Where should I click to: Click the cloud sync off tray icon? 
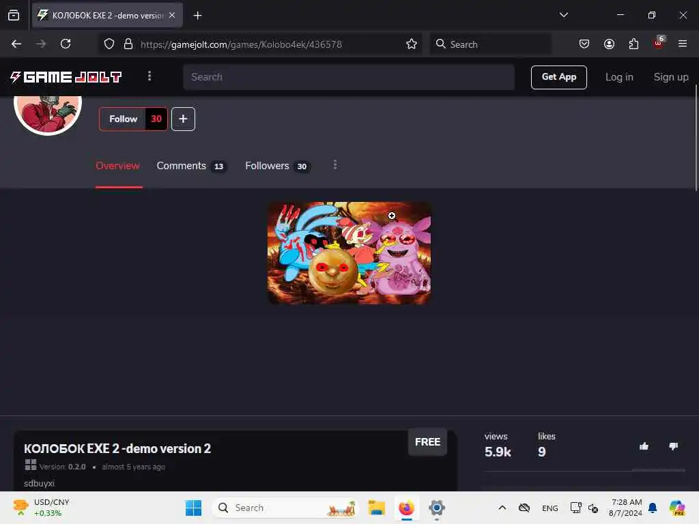pos(524,508)
